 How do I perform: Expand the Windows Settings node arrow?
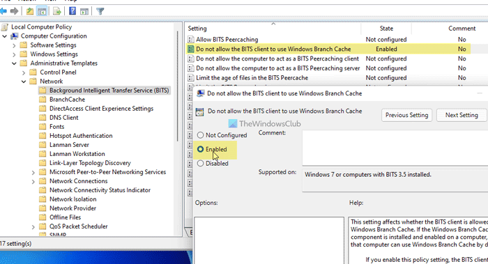(x=14, y=54)
